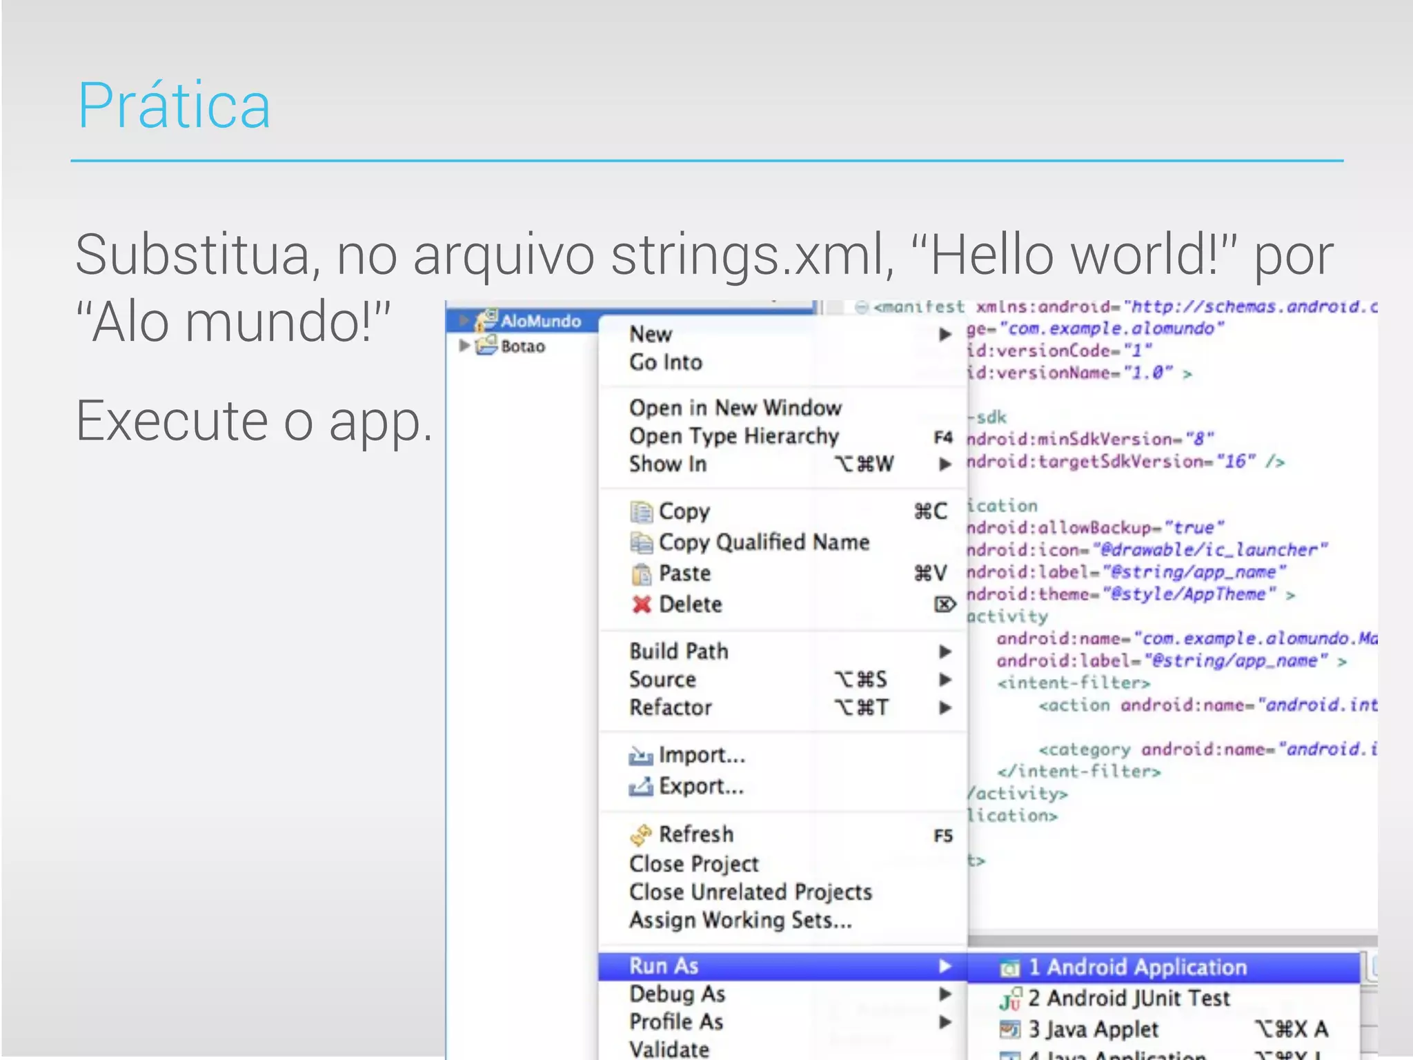
Task: Click the Refactor submenu arrow
Action: (945, 708)
